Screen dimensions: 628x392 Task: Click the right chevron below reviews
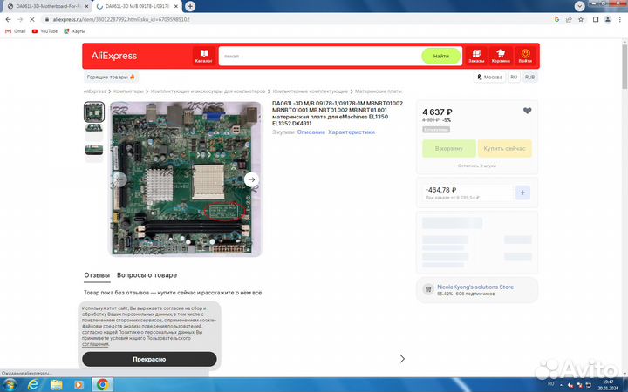[402, 359]
